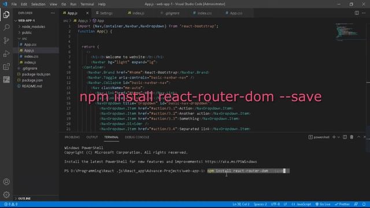Split the editor to the right
Image resolution: width=370 pixels, height=208 pixels.
pyautogui.click(x=357, y=13)
